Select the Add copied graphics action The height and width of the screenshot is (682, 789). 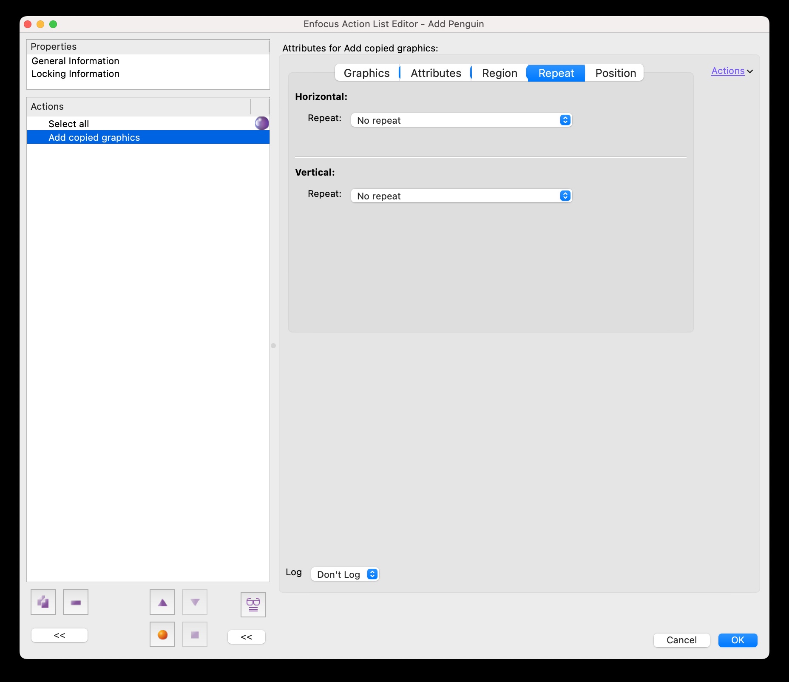pos(148,137)
